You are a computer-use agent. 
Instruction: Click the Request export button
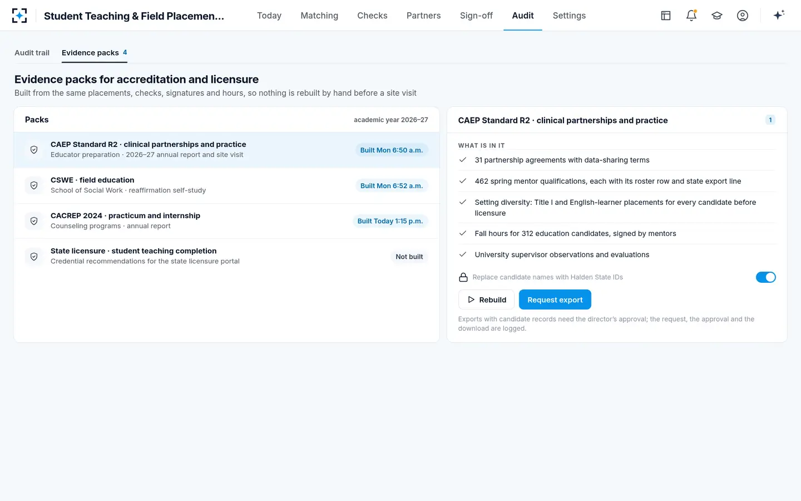point(555,299)
